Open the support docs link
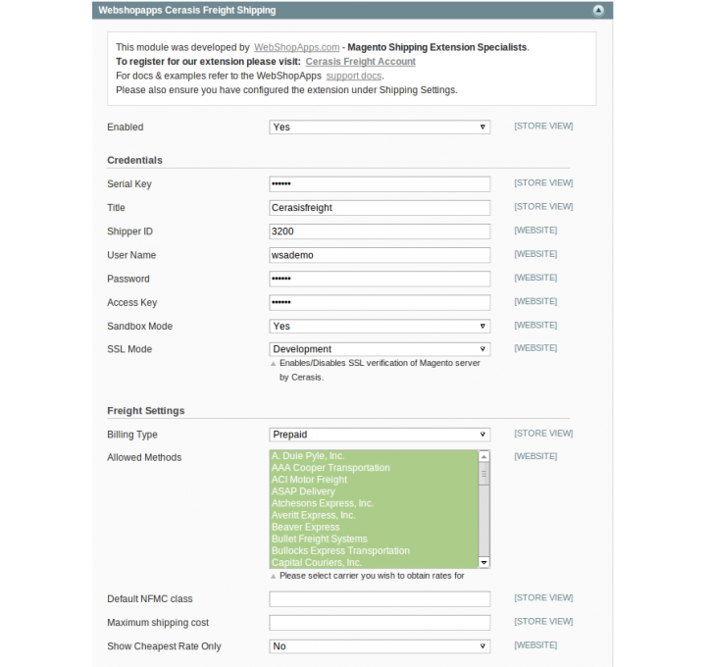The image size is (711, 667). tap(354, 76)
